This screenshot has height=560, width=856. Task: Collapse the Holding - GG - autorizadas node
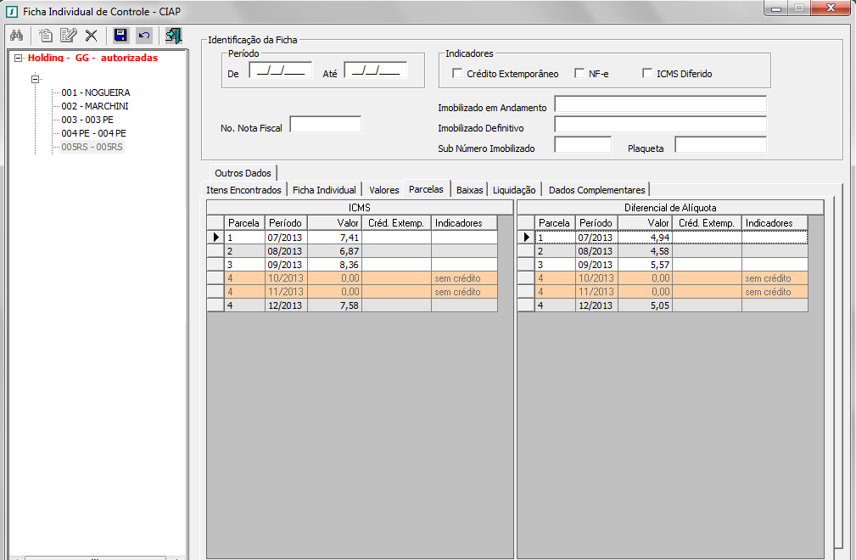19,59
